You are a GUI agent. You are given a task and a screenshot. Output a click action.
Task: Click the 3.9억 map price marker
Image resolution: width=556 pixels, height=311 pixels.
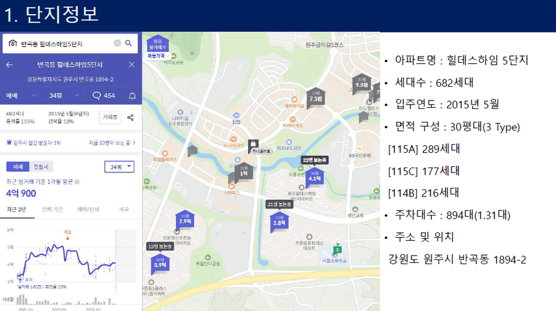(x=160, y=264)
